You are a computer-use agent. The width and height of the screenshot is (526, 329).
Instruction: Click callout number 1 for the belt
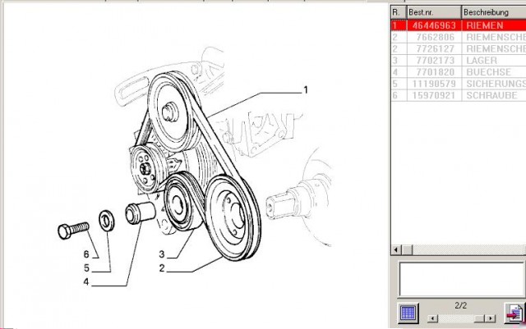click(305, 89)
